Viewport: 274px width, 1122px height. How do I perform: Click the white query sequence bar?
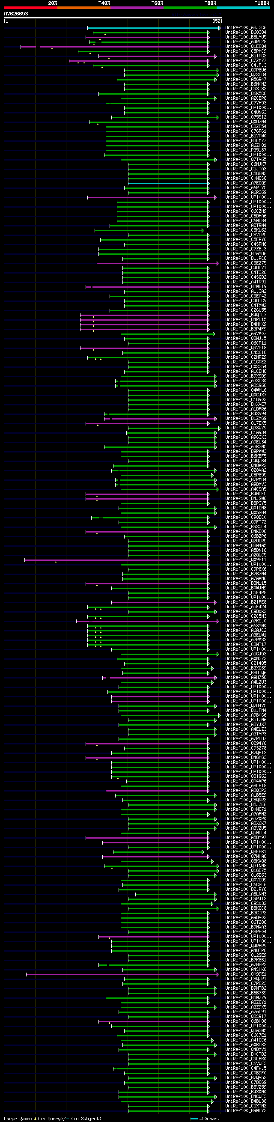pyautogui.click(x=113, y=18)
